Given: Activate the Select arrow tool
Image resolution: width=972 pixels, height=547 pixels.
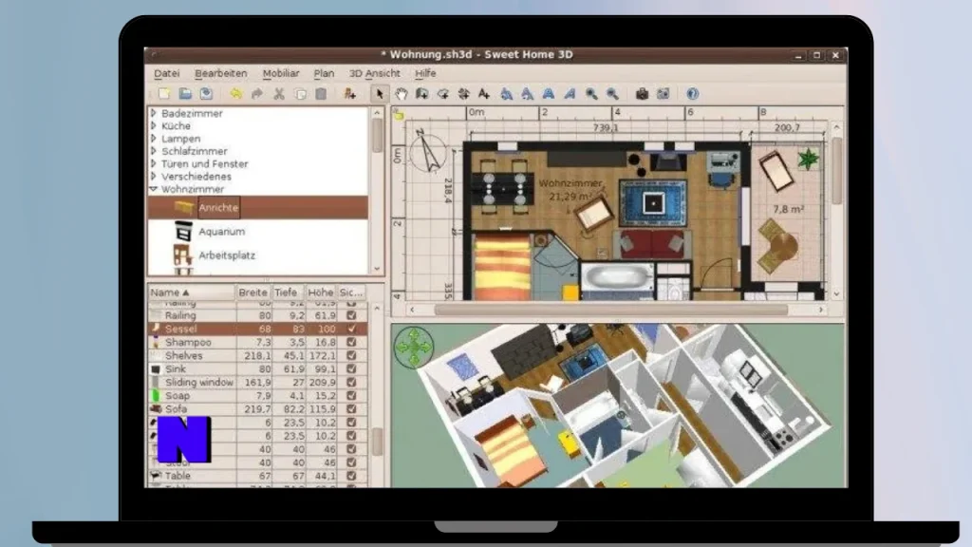Looking at the screenshot, I should coord(380,94).
